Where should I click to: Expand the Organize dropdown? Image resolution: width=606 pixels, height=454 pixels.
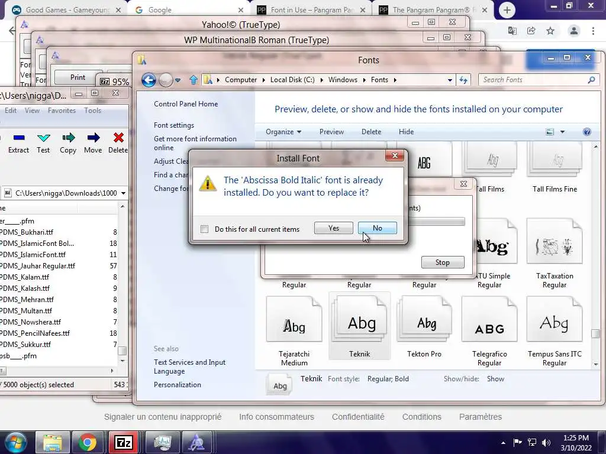tap(283, 132)
